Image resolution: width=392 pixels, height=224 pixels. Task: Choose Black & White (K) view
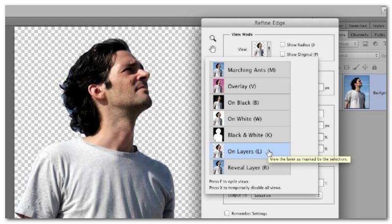coord(250,135)
